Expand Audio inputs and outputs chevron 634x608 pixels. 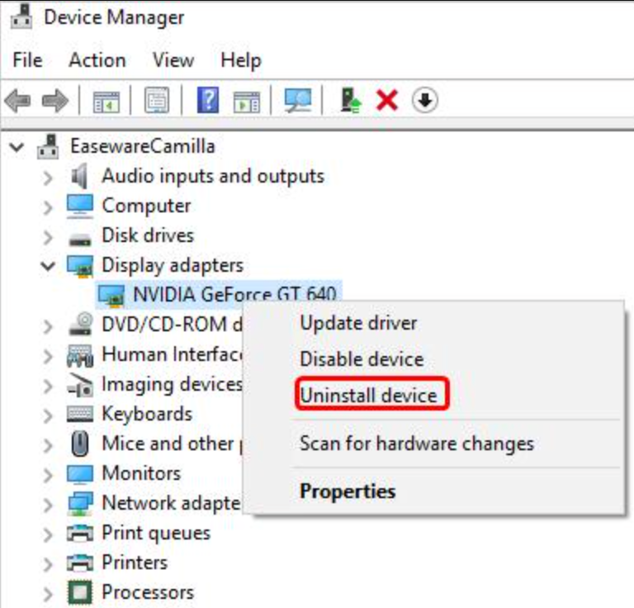click(48, 177)
